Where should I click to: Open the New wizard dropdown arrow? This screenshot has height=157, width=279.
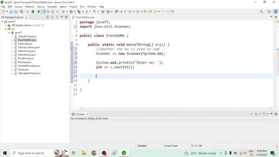[x=7, y=12]
